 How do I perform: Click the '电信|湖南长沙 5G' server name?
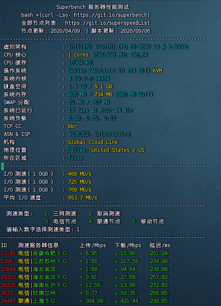point(43,285)
